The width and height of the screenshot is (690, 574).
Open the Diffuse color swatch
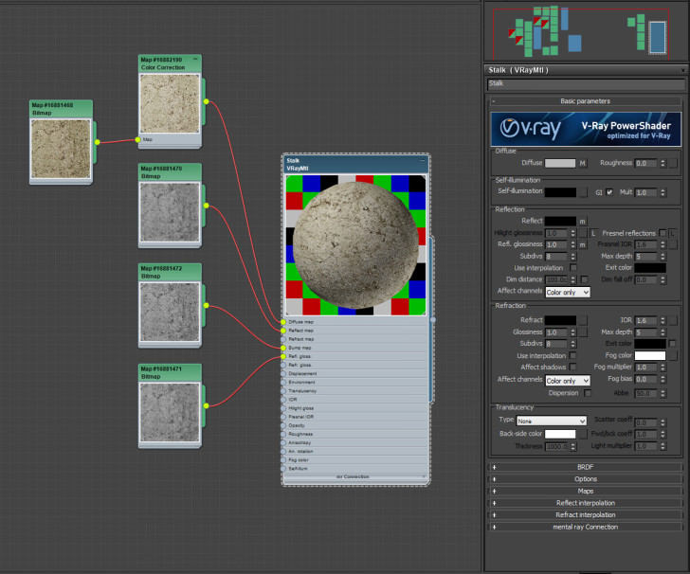point(560,163)
